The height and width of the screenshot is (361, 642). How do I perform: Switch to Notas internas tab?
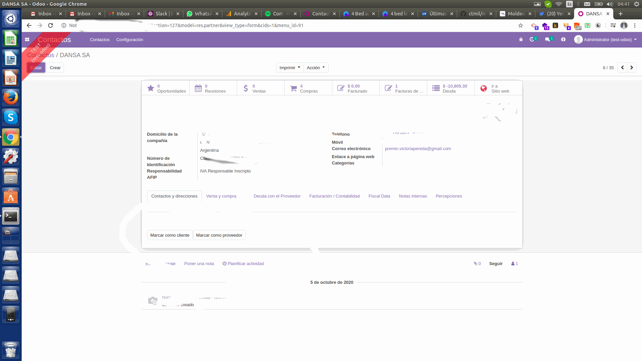click(x=413, y=196)
